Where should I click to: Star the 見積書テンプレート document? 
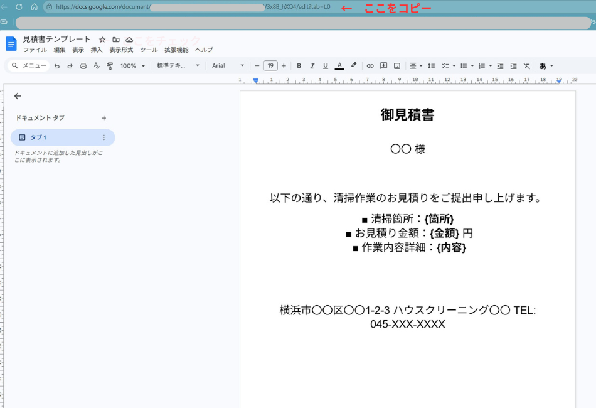click(102, 39)
